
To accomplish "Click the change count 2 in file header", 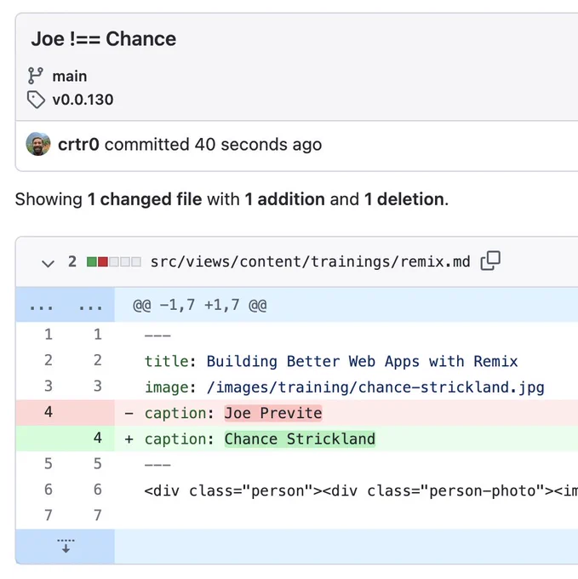I will (x=72, y=261).
